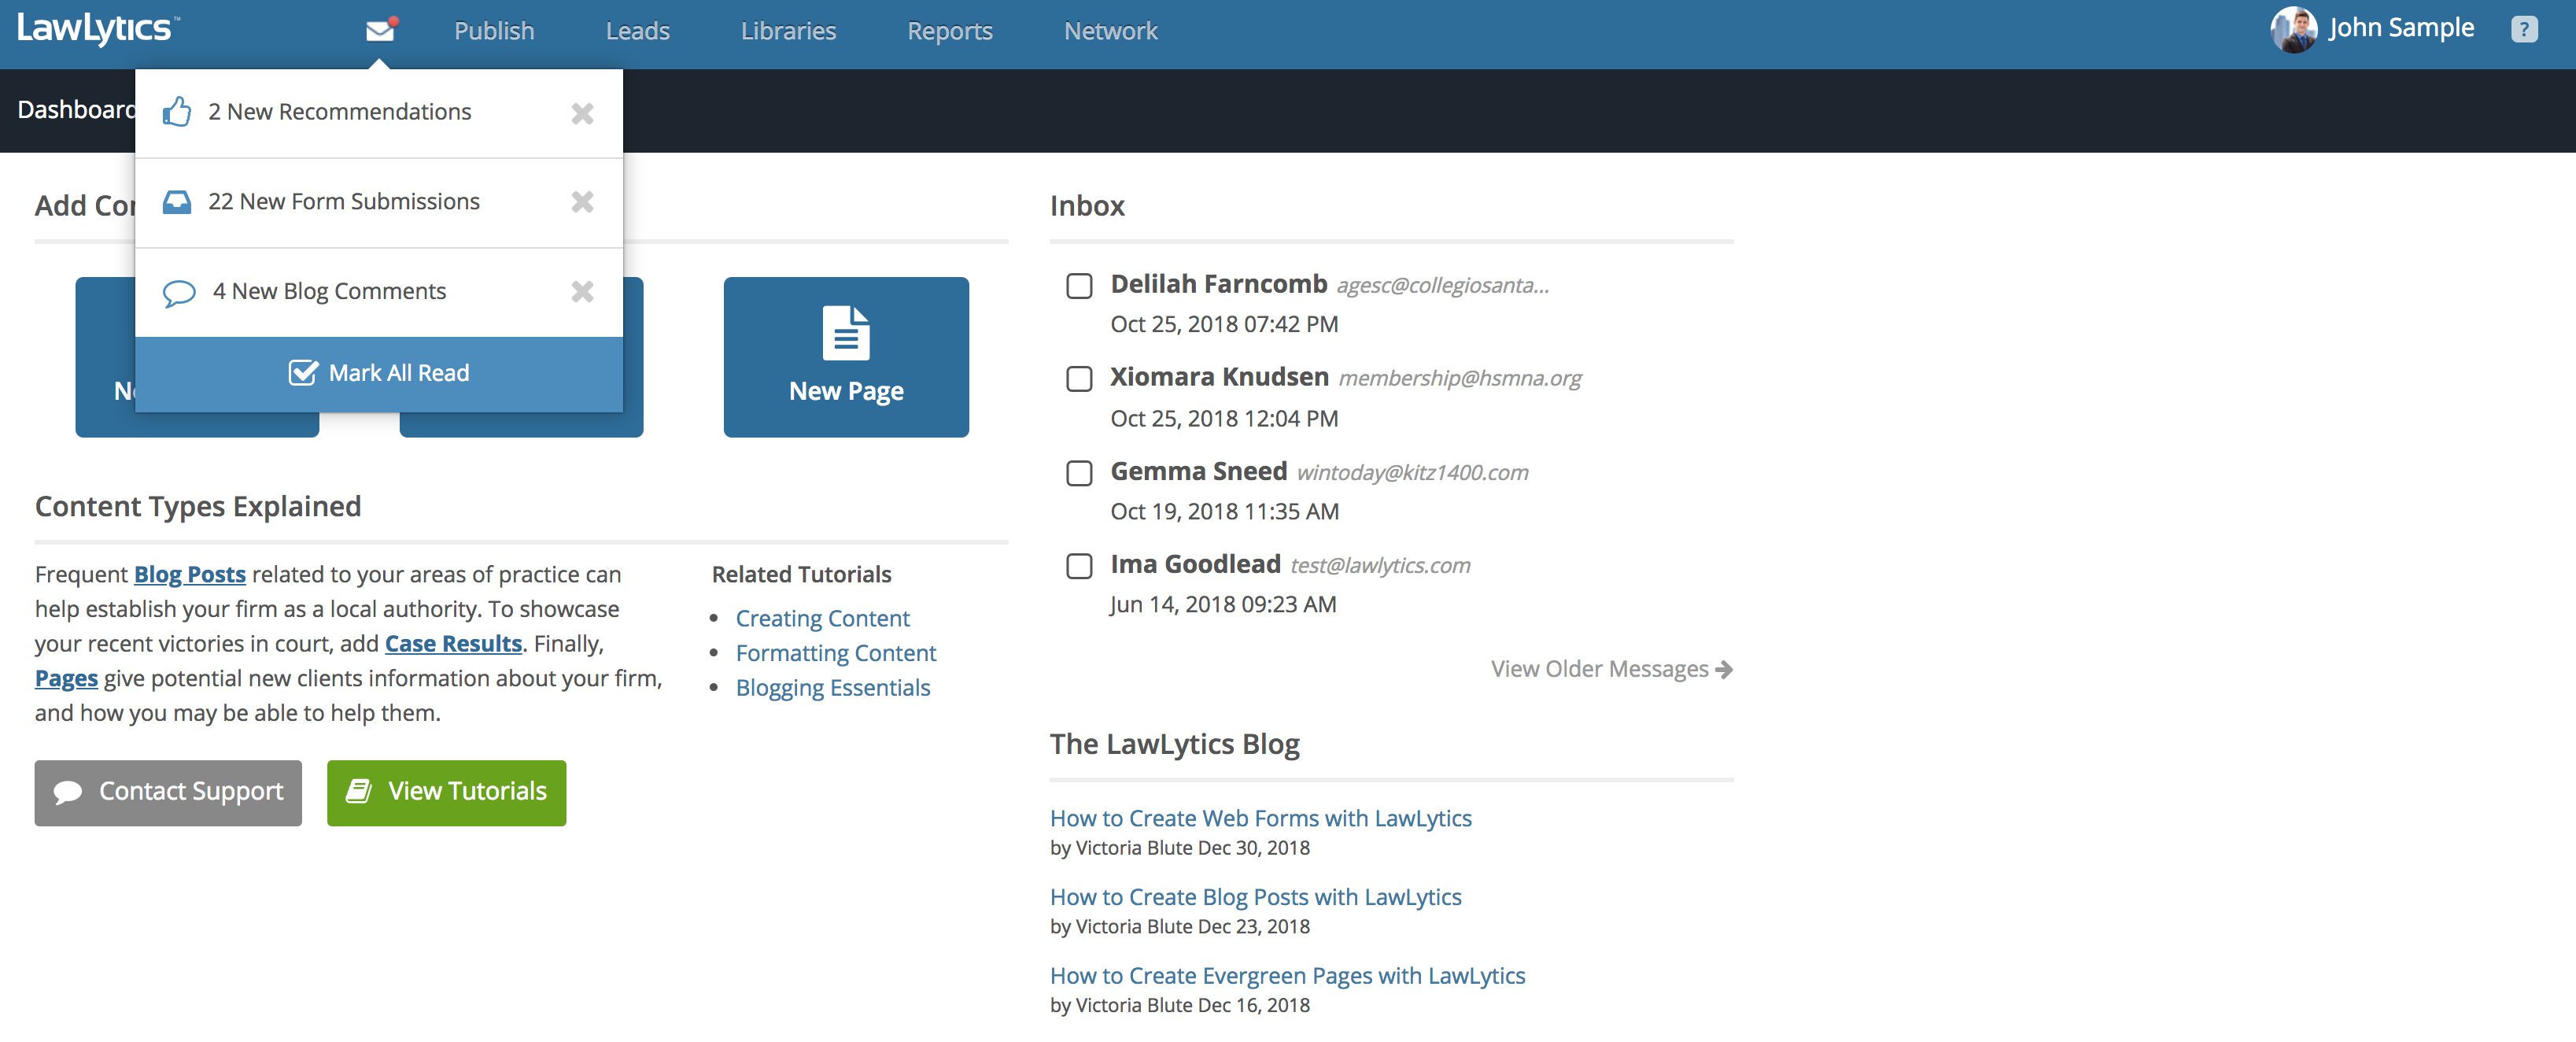Dismiss the 2 New Recommendations notification
Viewport: 2576px width, 1042px height.
[x=582, y=113]
